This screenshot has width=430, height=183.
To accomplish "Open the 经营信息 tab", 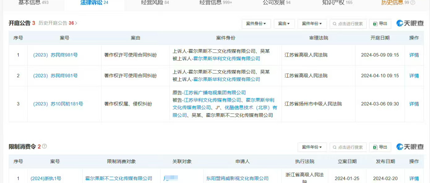I will 216,2.
